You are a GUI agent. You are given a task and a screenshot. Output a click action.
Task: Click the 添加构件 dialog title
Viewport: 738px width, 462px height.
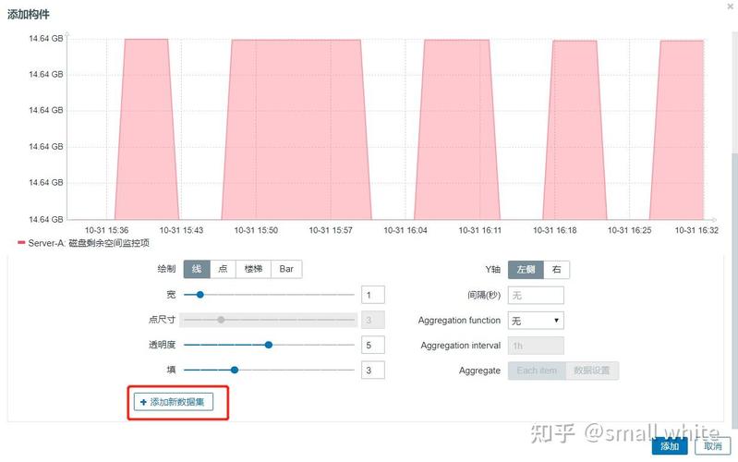(x=29, y=15)
